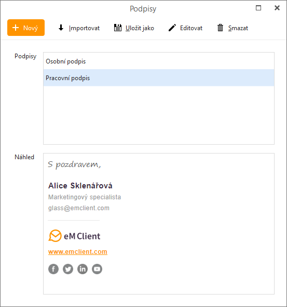Click the Importovat button label

(x=84, y=28)
